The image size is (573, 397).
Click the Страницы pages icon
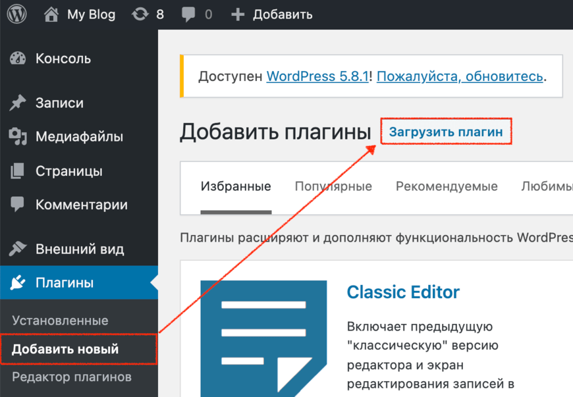click(18, 171)
